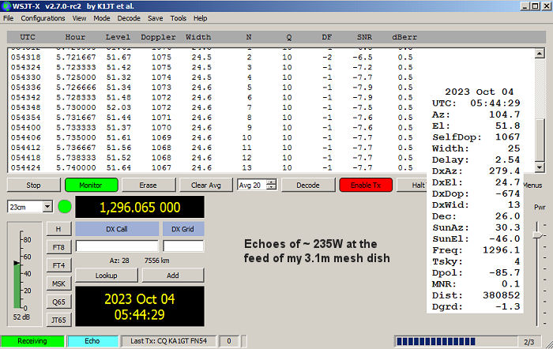Viewport: 553px width, 349px height.
Task: Click the decode list scroll down arrow
Action: [540, 167]
